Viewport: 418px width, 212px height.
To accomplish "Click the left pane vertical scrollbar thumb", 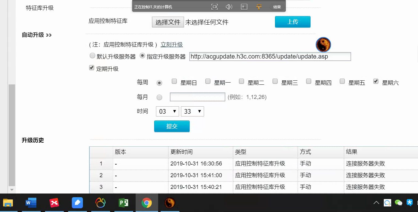I will [x=12, y=135].
